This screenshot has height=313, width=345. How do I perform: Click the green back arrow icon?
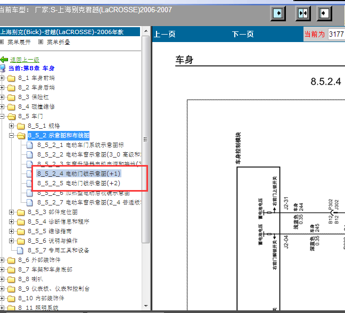(4, 60)
